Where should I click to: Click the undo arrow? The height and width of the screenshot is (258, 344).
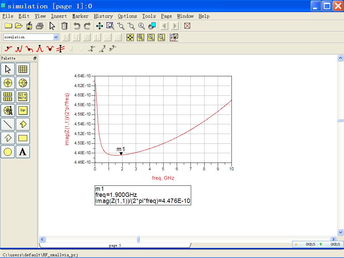77,26
